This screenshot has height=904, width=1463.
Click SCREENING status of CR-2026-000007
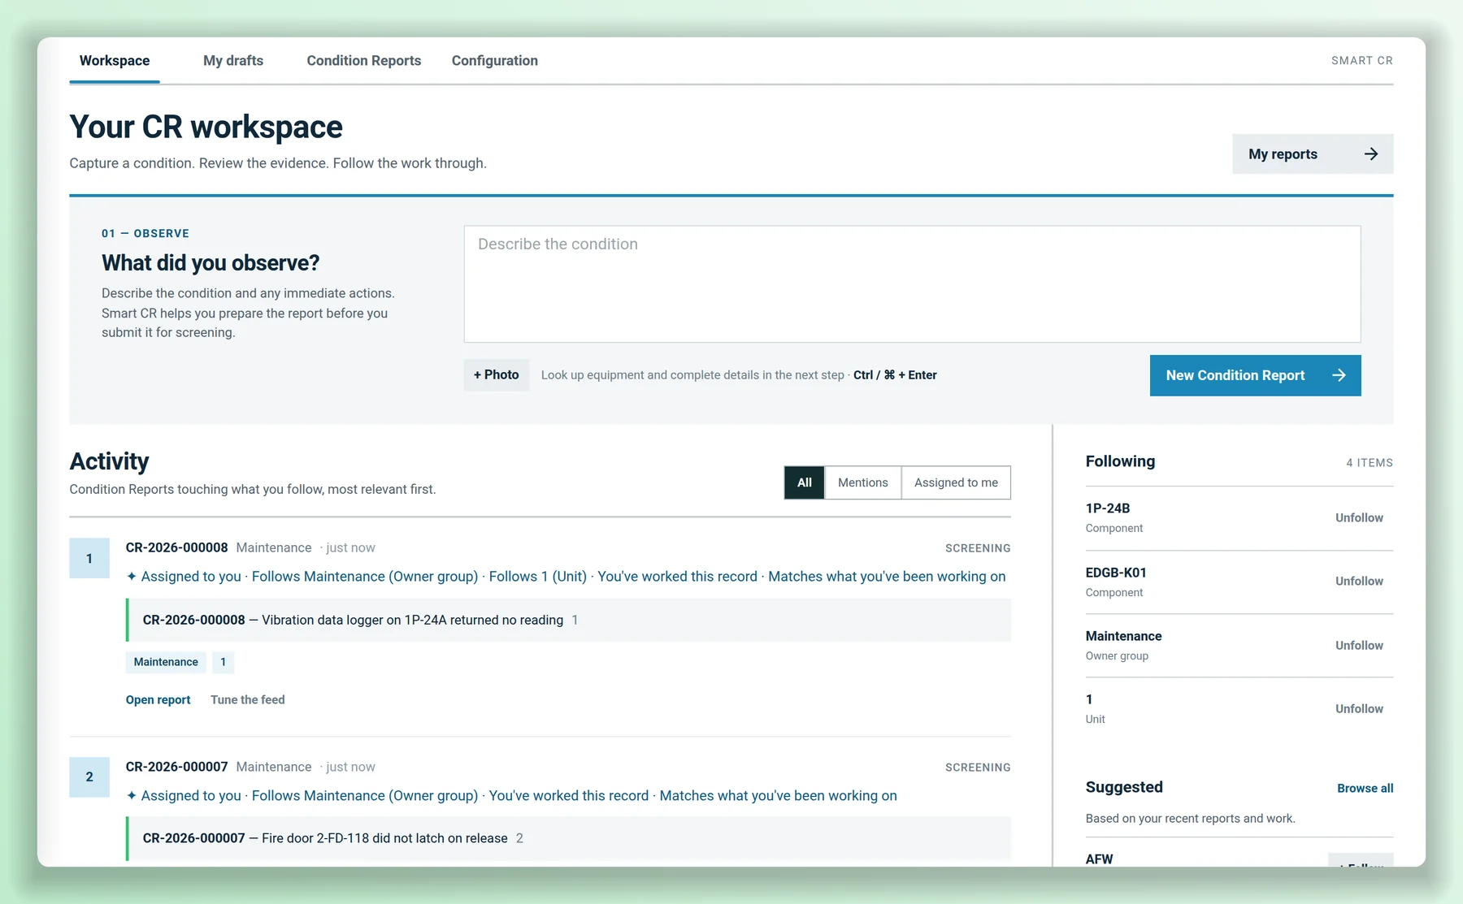pyautogui.click(x=978, y=768)
